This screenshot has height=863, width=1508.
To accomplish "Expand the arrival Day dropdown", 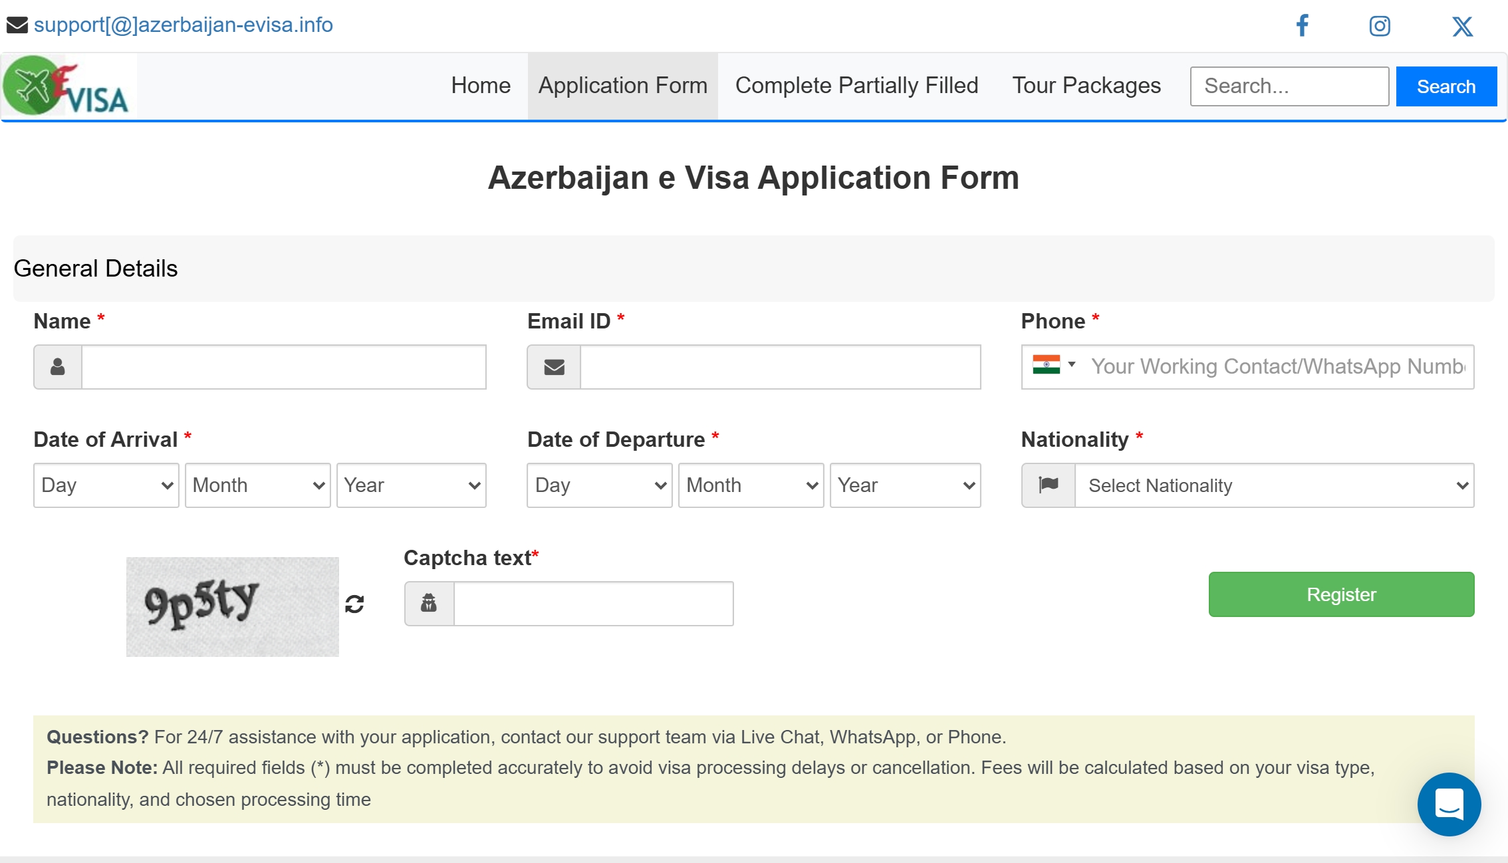I will click(106, 485).
